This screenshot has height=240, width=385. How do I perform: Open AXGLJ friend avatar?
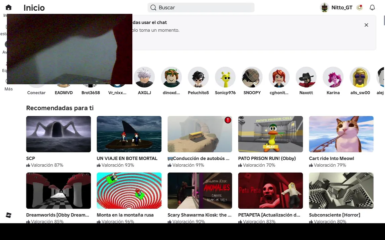click(144, 77)
